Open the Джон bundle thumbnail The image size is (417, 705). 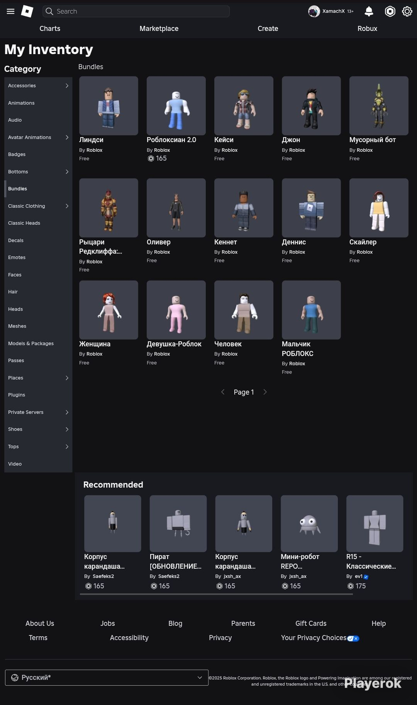[x=311, y=105]
